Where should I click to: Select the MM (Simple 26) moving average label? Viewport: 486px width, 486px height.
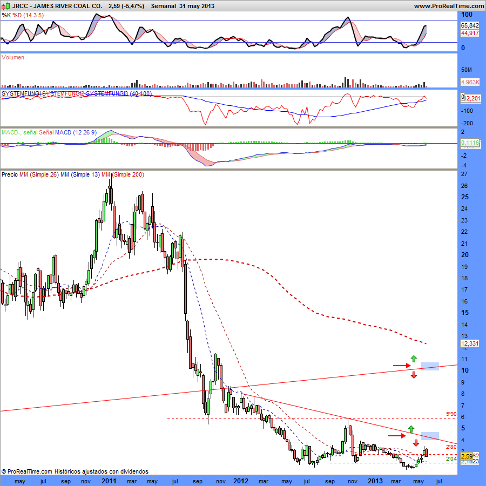[x=39, y=174]
